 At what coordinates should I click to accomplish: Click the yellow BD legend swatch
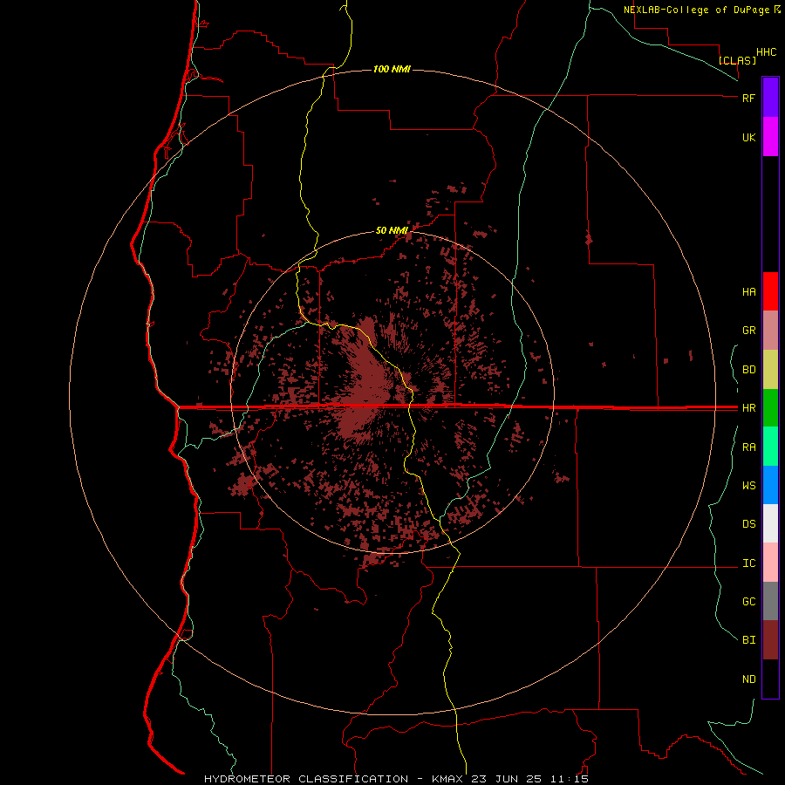pyautogui.click(x=770, y=370)
